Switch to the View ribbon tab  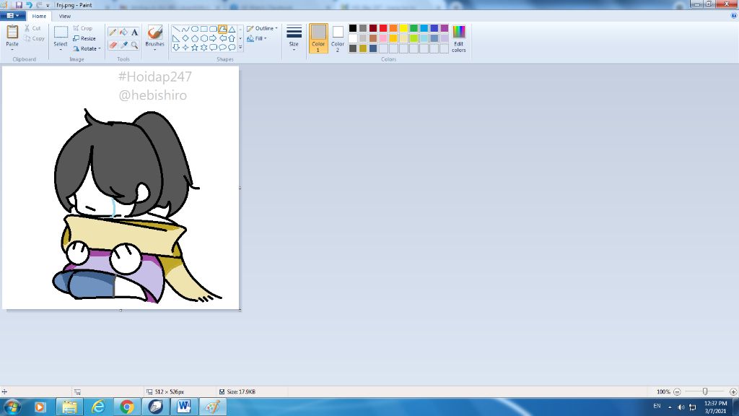click(64, 16)
